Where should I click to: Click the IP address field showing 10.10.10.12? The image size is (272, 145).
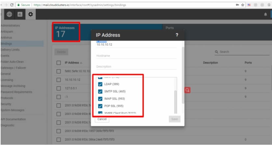[136, 45]
